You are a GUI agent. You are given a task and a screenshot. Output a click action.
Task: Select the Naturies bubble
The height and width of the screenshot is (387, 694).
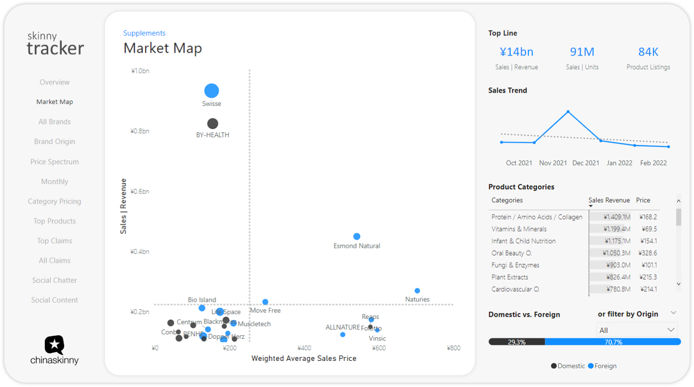(417, 290)
